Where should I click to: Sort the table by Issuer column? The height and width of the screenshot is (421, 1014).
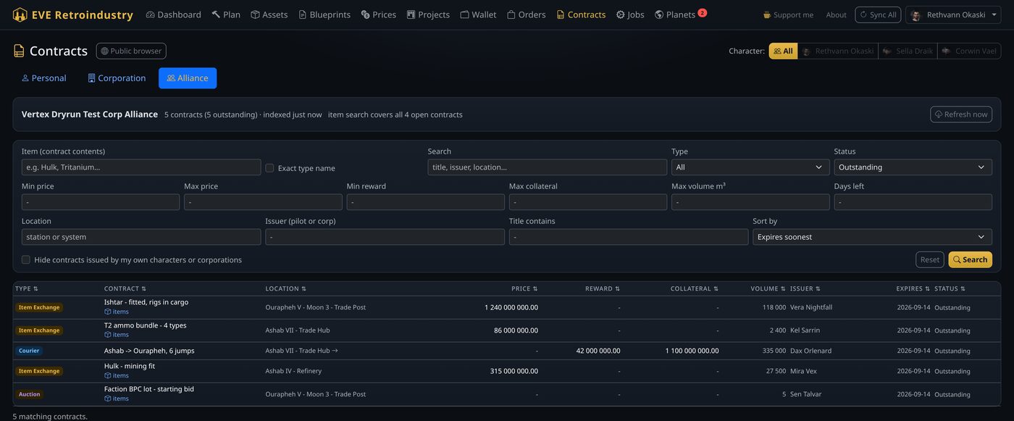pyautogui.click(x=805, y=288)
